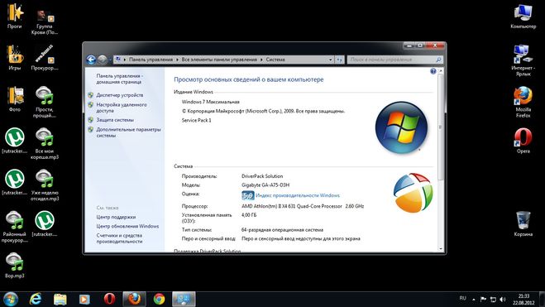Click the help question mark icon
The image size is (545, 307).
click(x=433, y=71)
